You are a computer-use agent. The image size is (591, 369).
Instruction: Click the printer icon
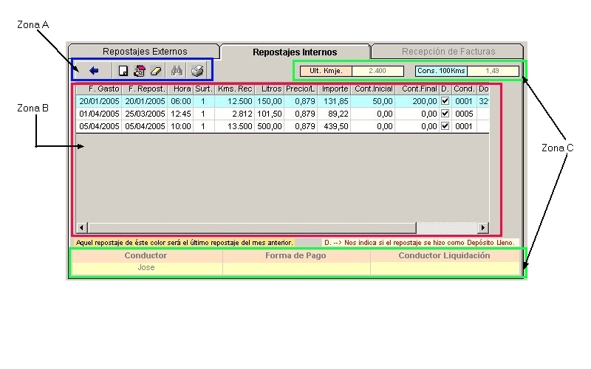(197, 70)
